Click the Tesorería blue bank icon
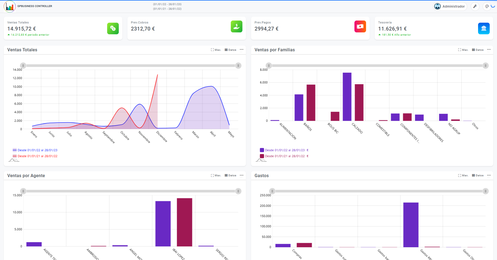The image size is (497, 260). pos(484,28)
